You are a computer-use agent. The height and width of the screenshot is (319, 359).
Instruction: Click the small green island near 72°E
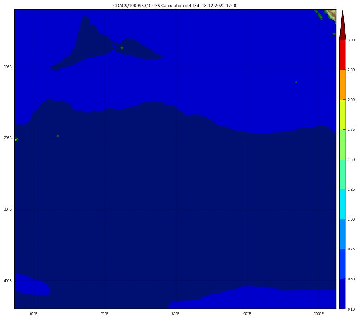click(x=122, y=48)
